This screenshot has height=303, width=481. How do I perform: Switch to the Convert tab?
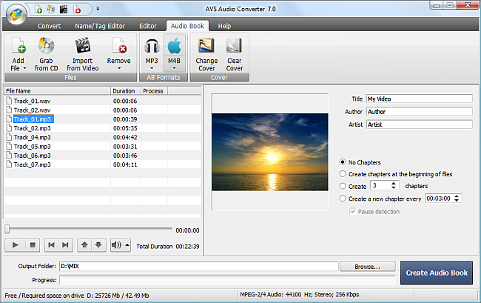point(49,26)
